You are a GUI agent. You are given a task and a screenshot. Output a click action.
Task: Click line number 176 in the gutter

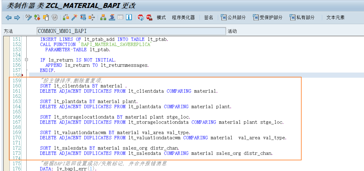(17, 169)
